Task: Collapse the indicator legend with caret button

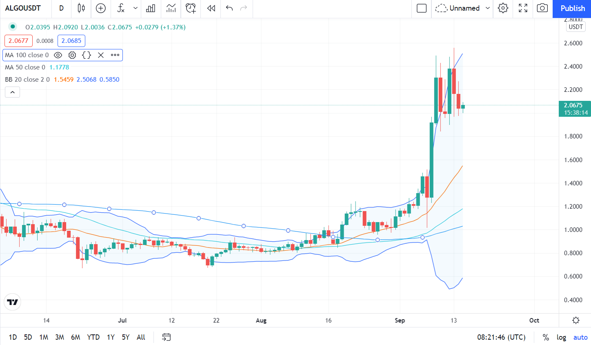Action: [13, 92]
